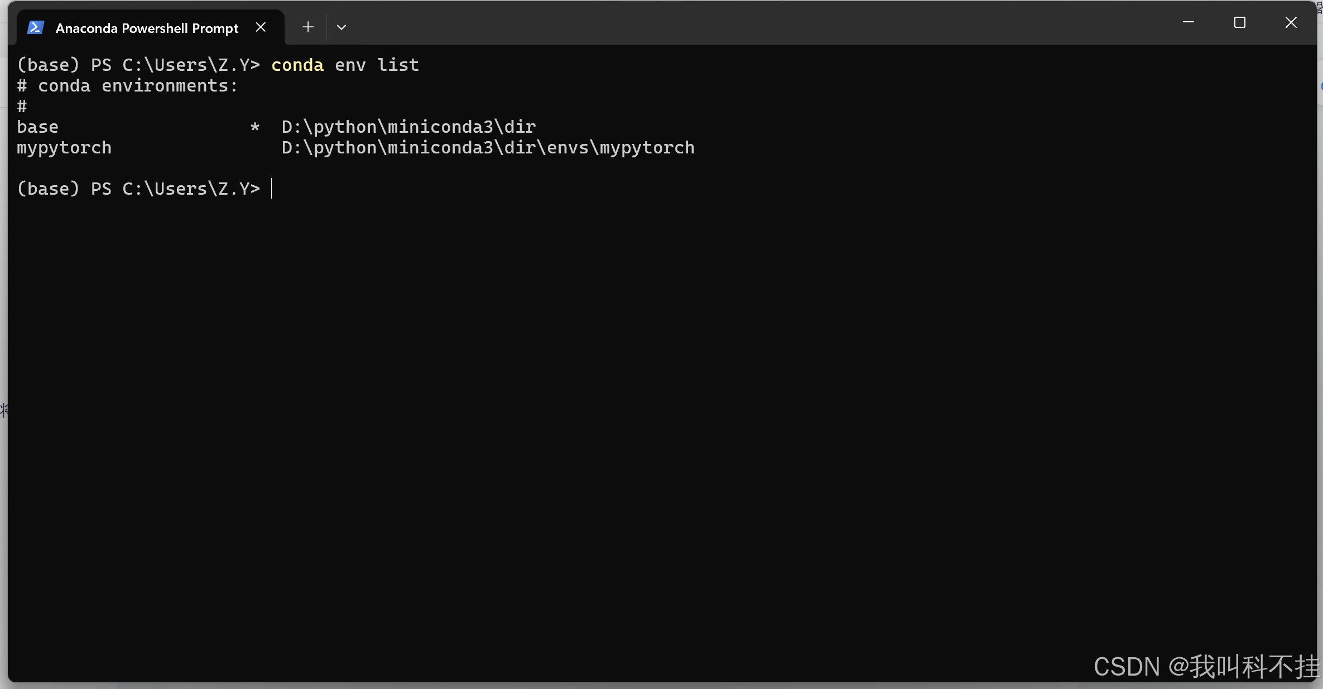This screenshot has width=1323, height=689.
Task: Select the blue PowerShell logo in the tab bar
Action: (x=35, y=26)
